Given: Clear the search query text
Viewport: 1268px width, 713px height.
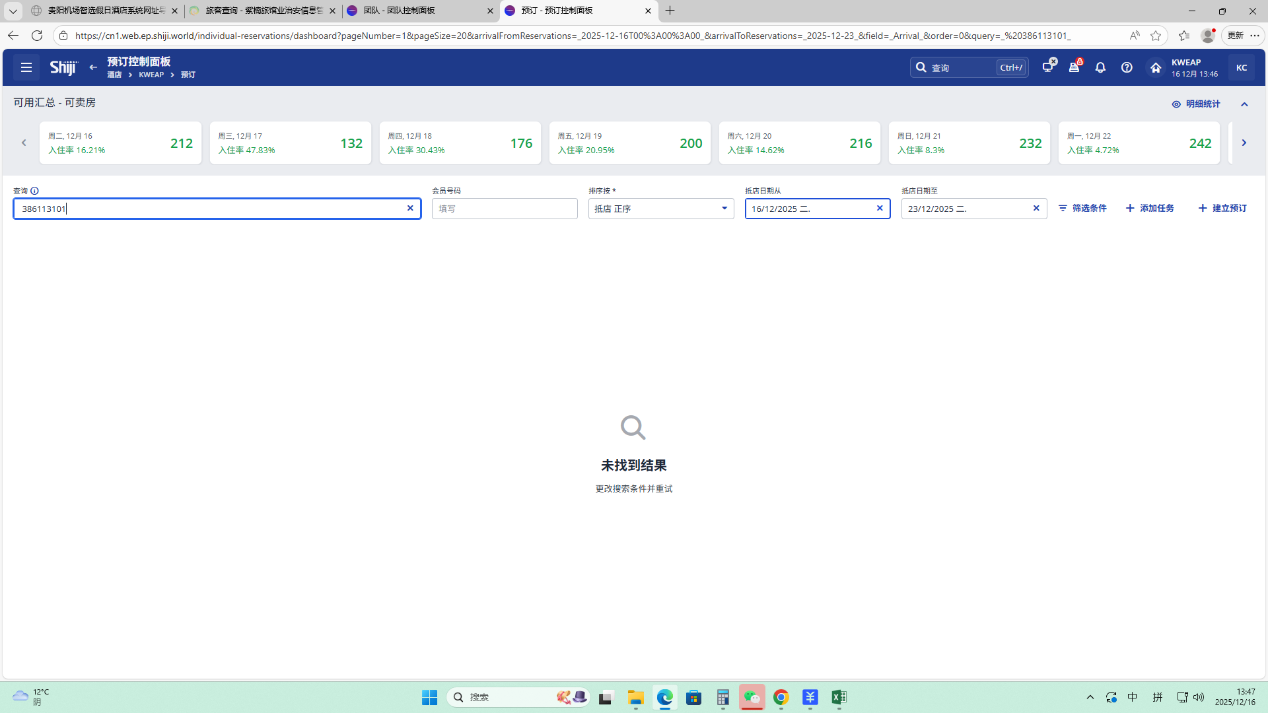Looking at the screenshot, I should click(x=410, y=208).
